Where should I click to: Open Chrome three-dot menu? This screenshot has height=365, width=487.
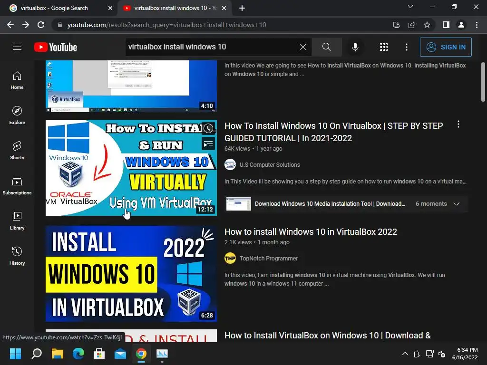(x=477, y=25)
